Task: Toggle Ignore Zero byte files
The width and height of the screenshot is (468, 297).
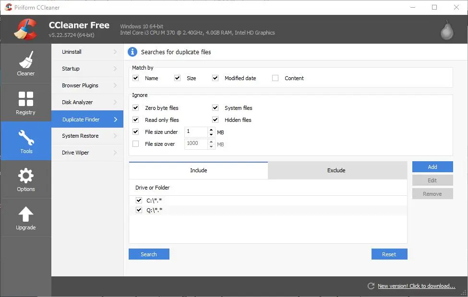Action: click(135, 108)
